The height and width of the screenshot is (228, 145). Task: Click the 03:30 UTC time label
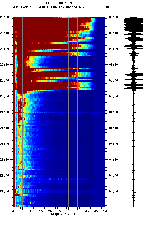pos(113,65)
